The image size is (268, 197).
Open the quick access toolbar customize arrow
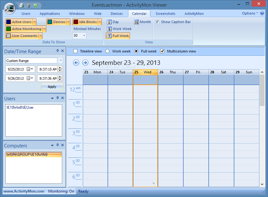(45, 5)
